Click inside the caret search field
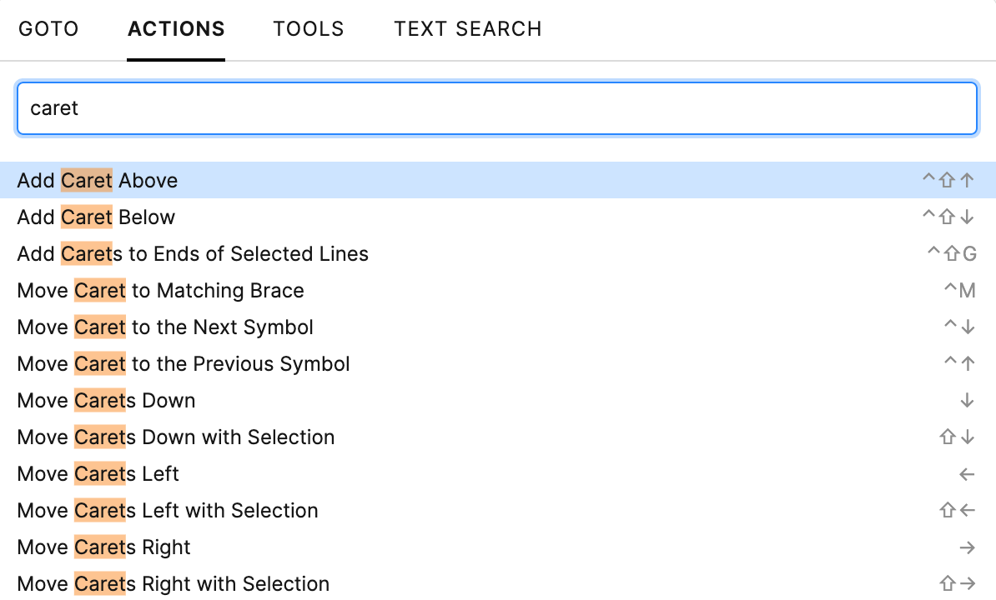The height and width of the screenshot is (600, 996). [x=334, y=107]
